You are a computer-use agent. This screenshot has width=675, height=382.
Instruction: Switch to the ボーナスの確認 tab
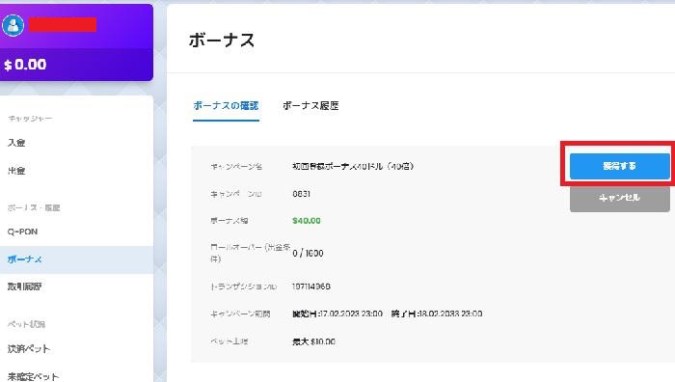coord(226,106)
